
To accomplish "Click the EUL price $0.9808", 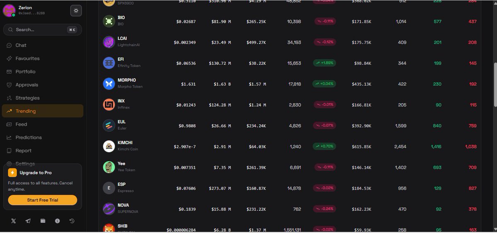I will [187, 126].
